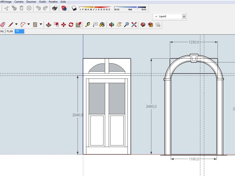This screenshot has height=176, width=235.
Task: Toggle shadow display on or off
Action: point(74,8)
